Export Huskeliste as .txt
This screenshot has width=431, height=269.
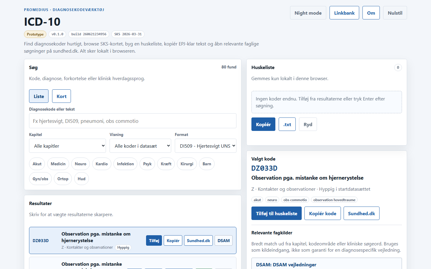click(287, 124)
